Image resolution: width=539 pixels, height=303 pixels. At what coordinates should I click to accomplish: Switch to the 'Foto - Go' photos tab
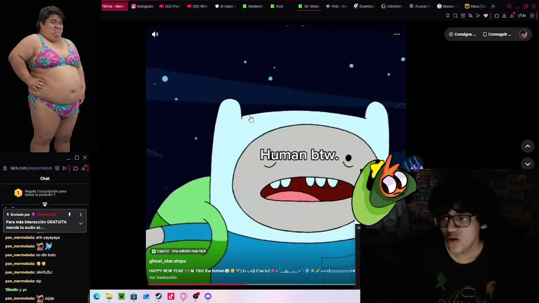(337, 6)
